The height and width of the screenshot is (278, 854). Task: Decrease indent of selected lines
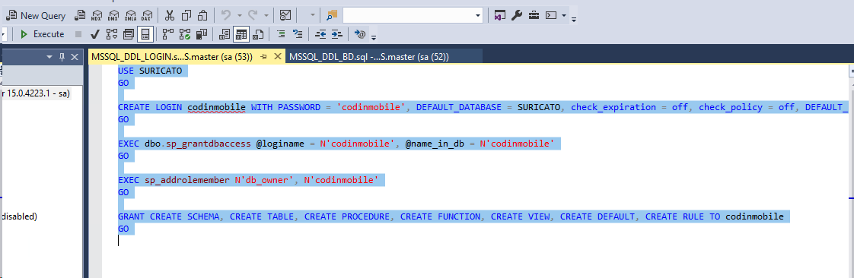[320, 34]
